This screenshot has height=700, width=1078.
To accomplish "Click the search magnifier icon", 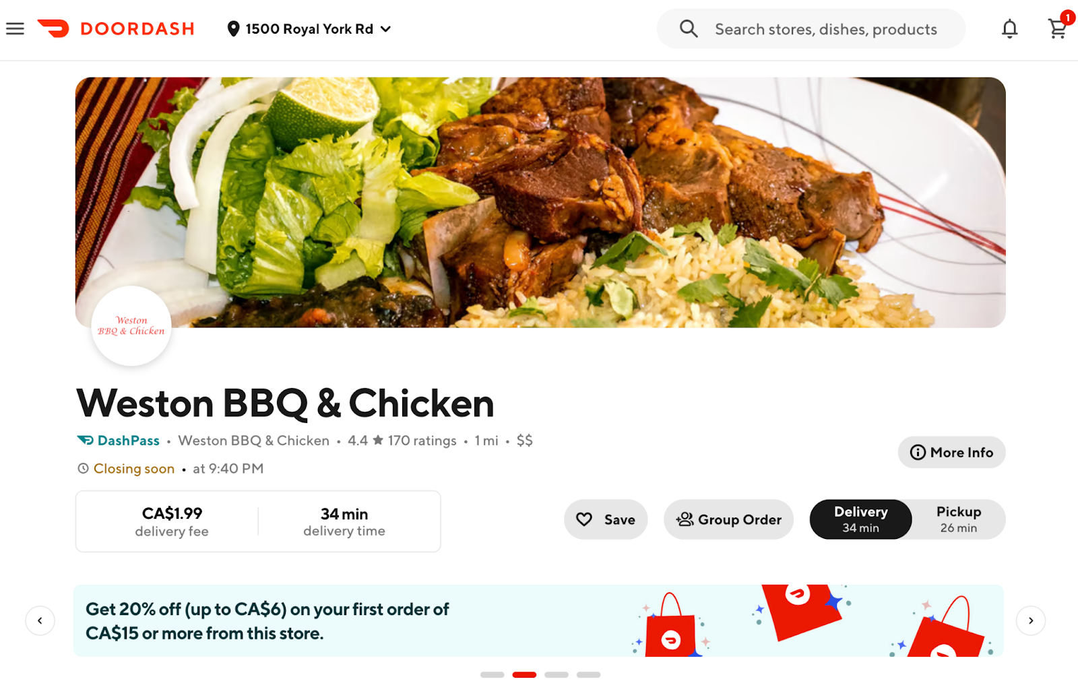I will pos(689,29).
